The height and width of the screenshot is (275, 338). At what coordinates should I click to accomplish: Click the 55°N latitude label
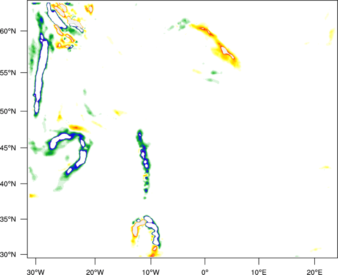click(8, 73)
